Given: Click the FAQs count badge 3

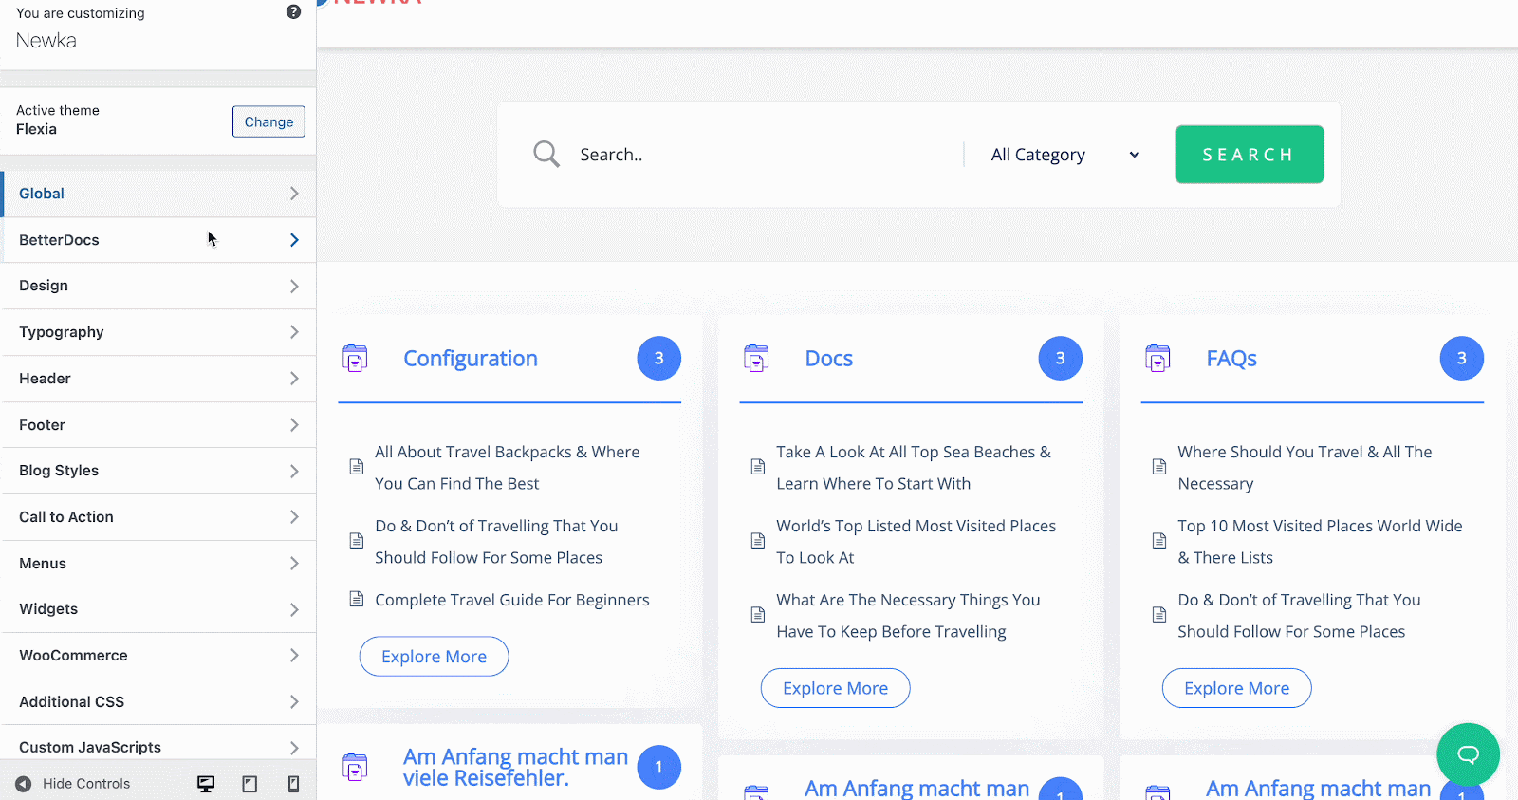Looking at the screenshot, I should (x=1461, y=359).
